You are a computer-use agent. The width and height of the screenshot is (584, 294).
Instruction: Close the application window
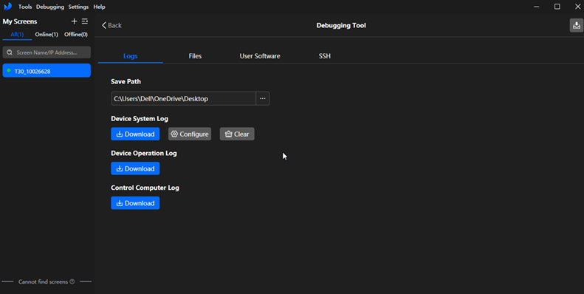(577, 7)
